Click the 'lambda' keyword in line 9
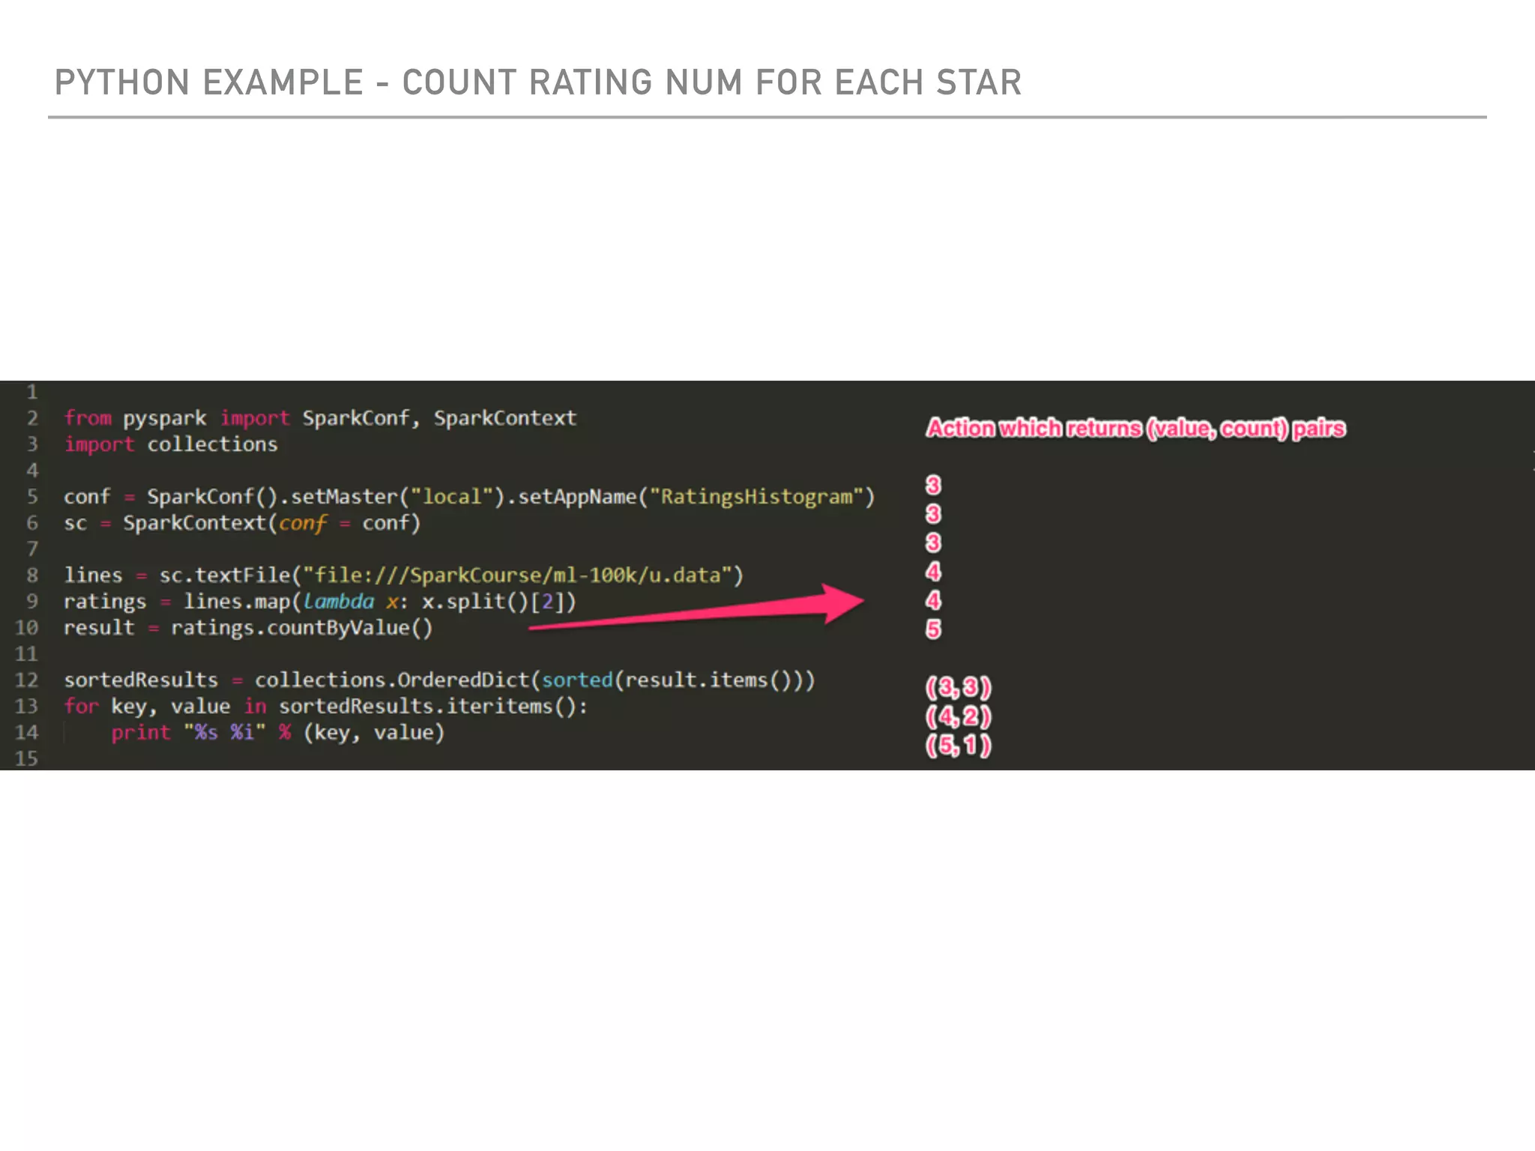Image resolution: width=1535 pixels, height=1151 pixels. pos(339,602)
